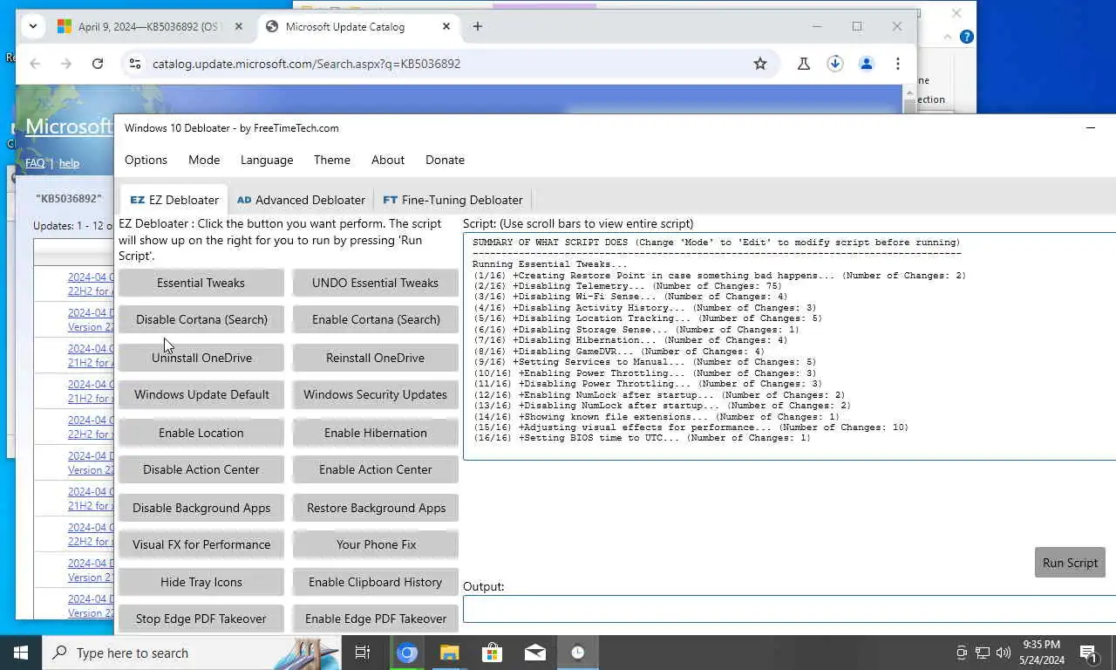1116x670 pixels.
Task: Click inside the Output text box
Action: (789, 609)
